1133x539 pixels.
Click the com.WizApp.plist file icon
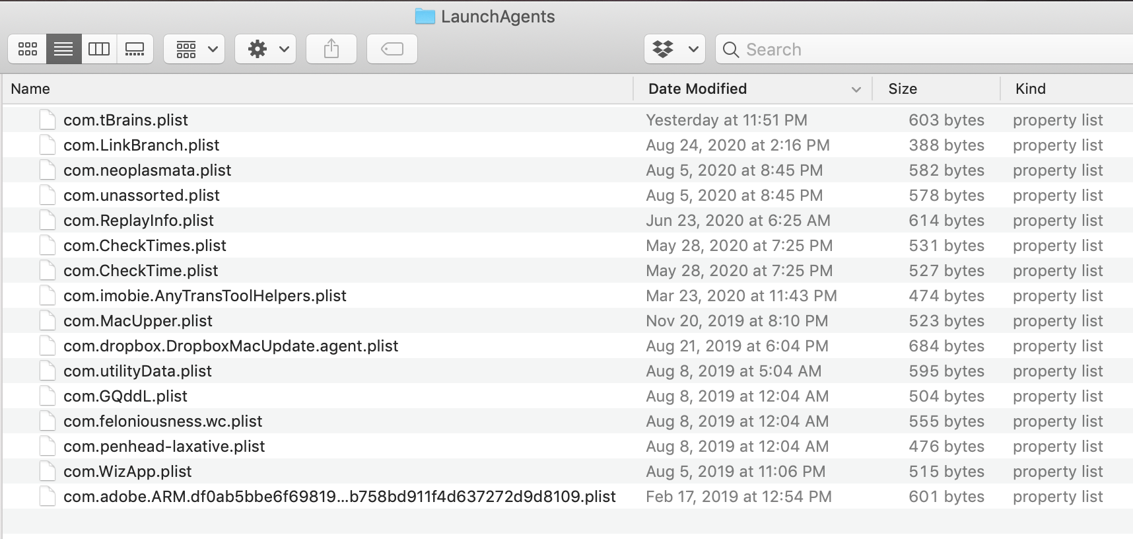(x=47, y=471)
